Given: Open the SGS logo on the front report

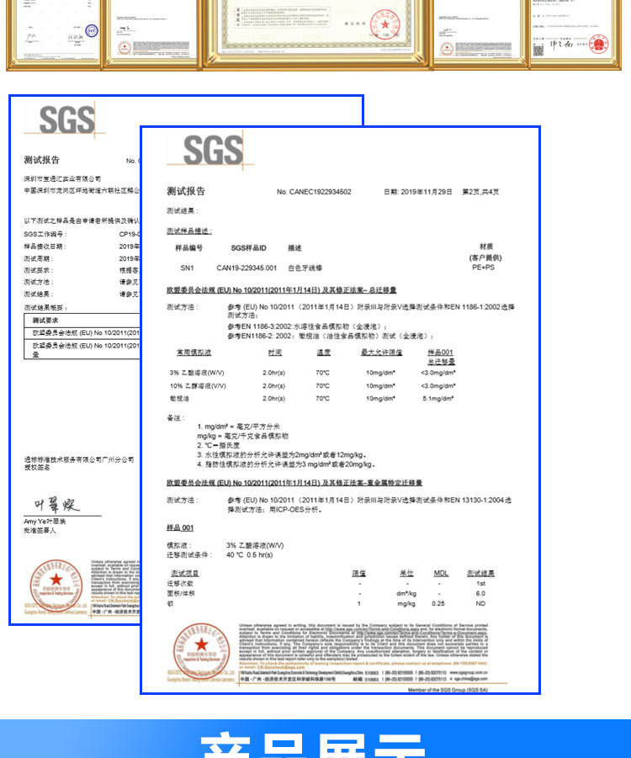Looking at the screenshot, I should (213, 150).
